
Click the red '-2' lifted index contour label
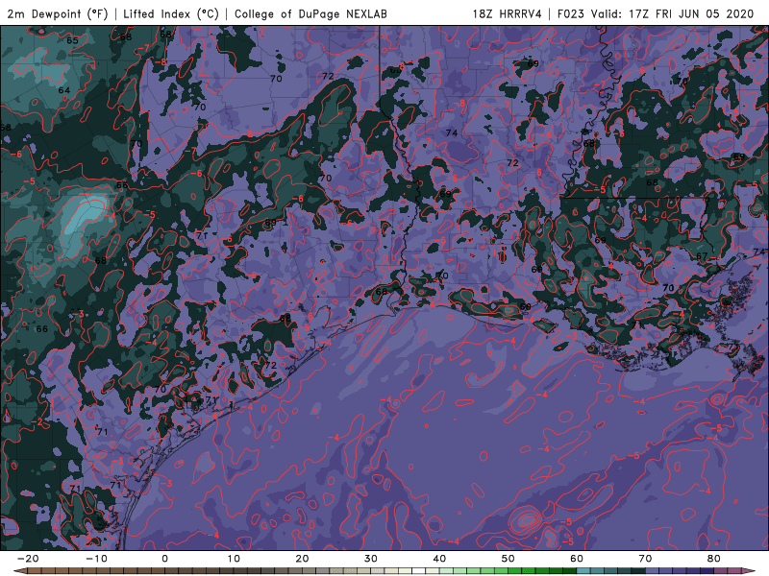[37, 421]
